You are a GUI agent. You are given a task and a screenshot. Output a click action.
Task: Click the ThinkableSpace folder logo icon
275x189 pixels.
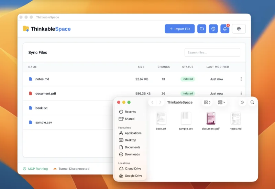coord(26,29)
